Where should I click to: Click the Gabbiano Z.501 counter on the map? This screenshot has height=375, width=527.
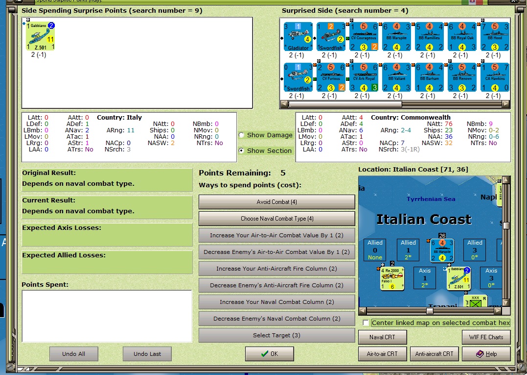coord(458,278)
